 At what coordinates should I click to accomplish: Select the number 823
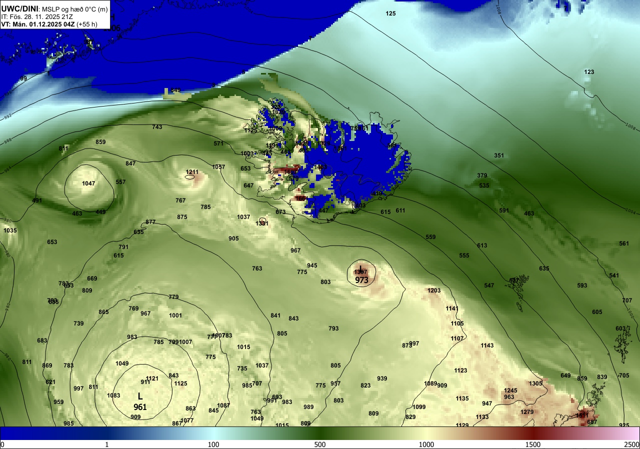365,385
